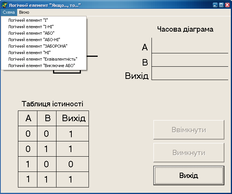
Task: Minimize the window
Action: click(215, 5)
